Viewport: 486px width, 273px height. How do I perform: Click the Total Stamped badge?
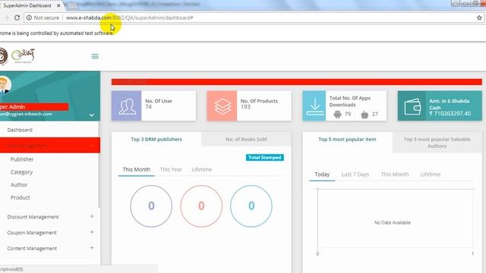point(265,158)
